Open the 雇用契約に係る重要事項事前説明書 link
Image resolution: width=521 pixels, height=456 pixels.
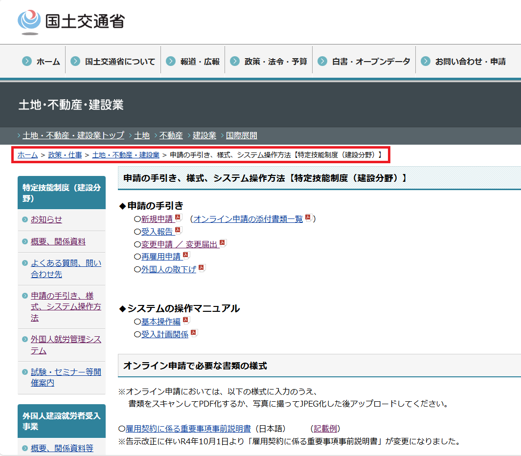click(188, 429)
